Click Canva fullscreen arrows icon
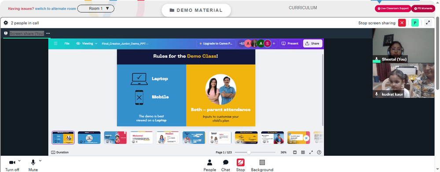The width and height of the screenshot is (440, 172). pos(311,152)
